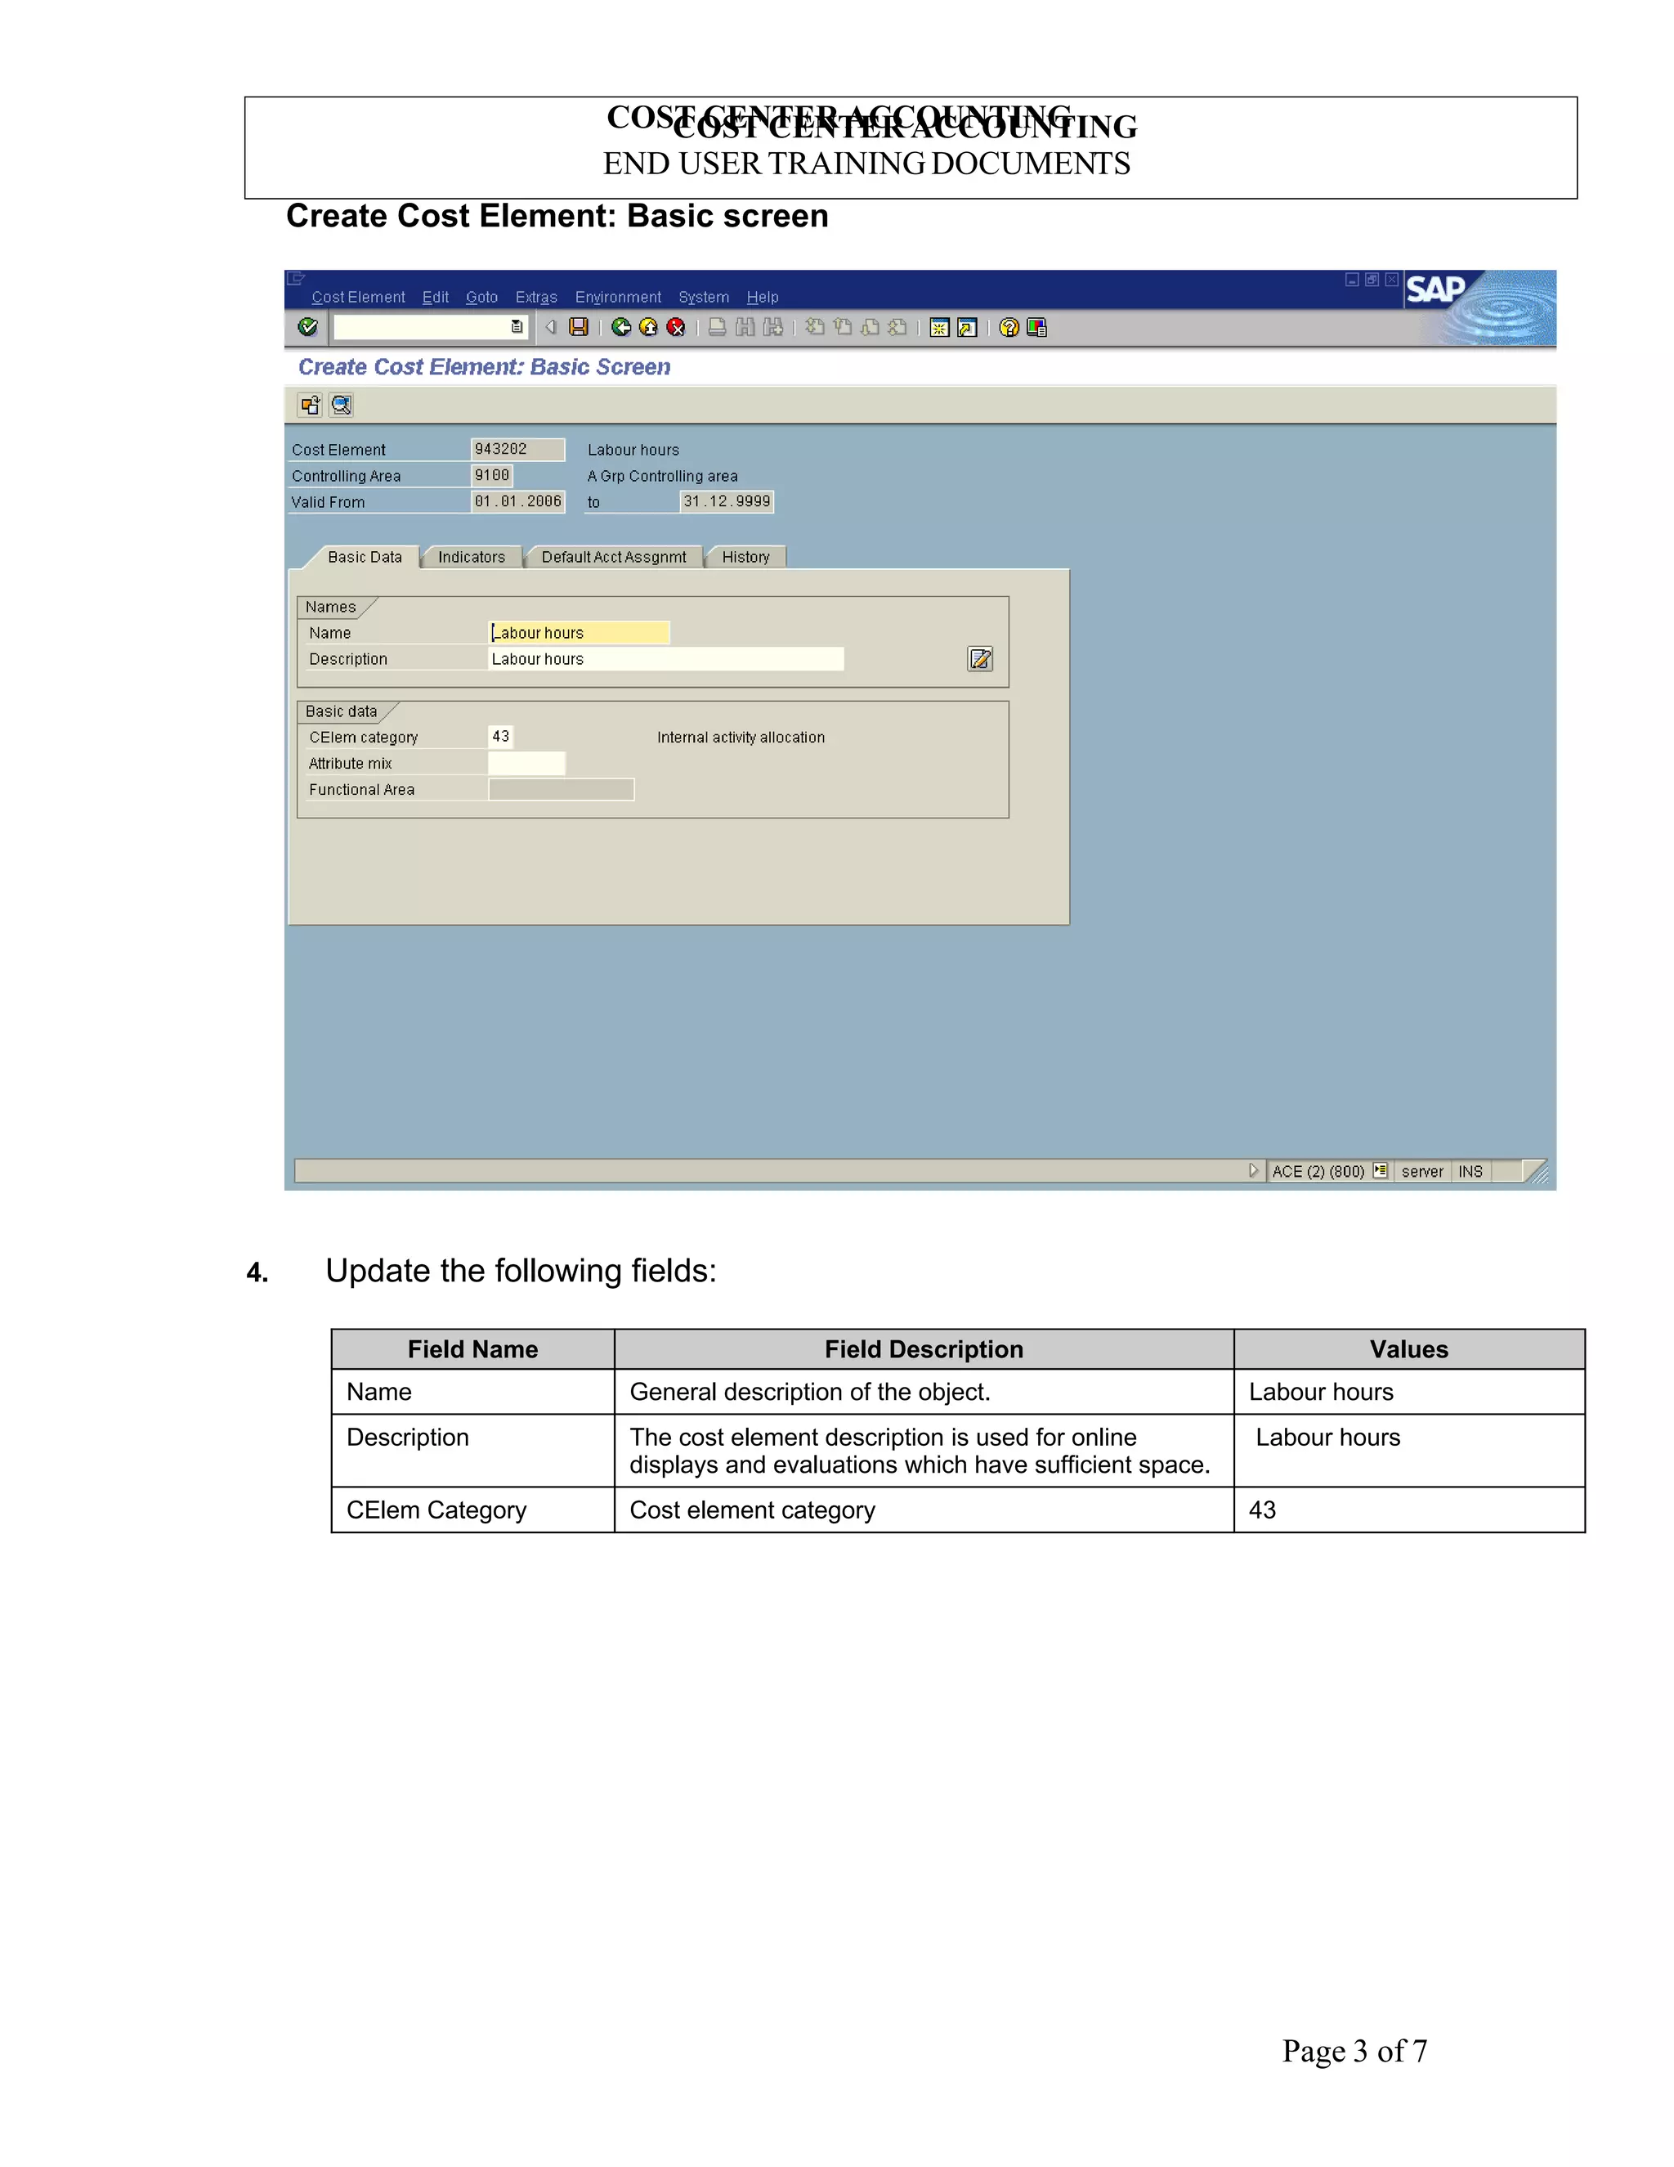Click the magnifier drilldown icon below title
Screen dimensions: 1674x2167
pyautogui.click(x=341, y=405)
